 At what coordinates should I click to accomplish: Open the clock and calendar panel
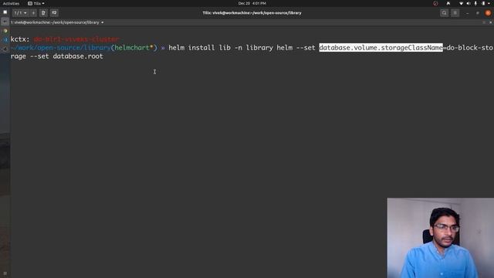[x=252, y=3]
